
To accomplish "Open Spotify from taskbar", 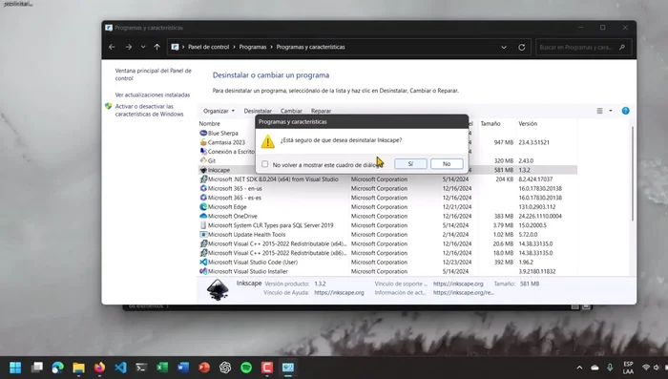I will 246,368.
